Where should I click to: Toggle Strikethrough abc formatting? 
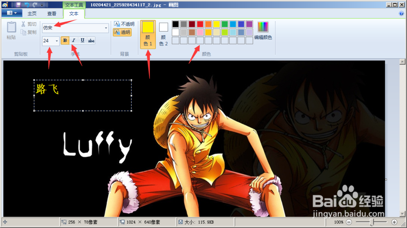click(91, 41)
